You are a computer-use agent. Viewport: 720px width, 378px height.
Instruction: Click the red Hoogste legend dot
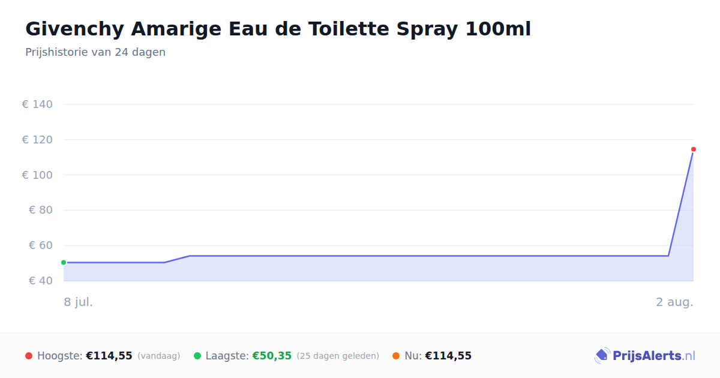click(29, 356)
